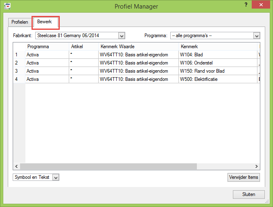Select the Bewerk tab

(45, 22)
